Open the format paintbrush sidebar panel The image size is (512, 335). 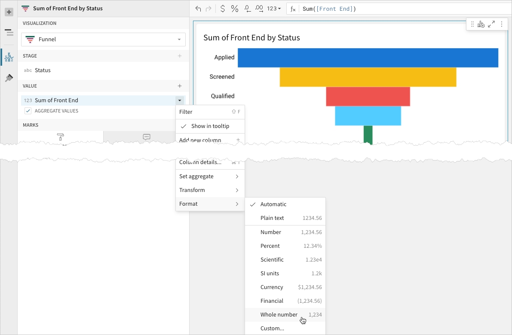(9, 78)
